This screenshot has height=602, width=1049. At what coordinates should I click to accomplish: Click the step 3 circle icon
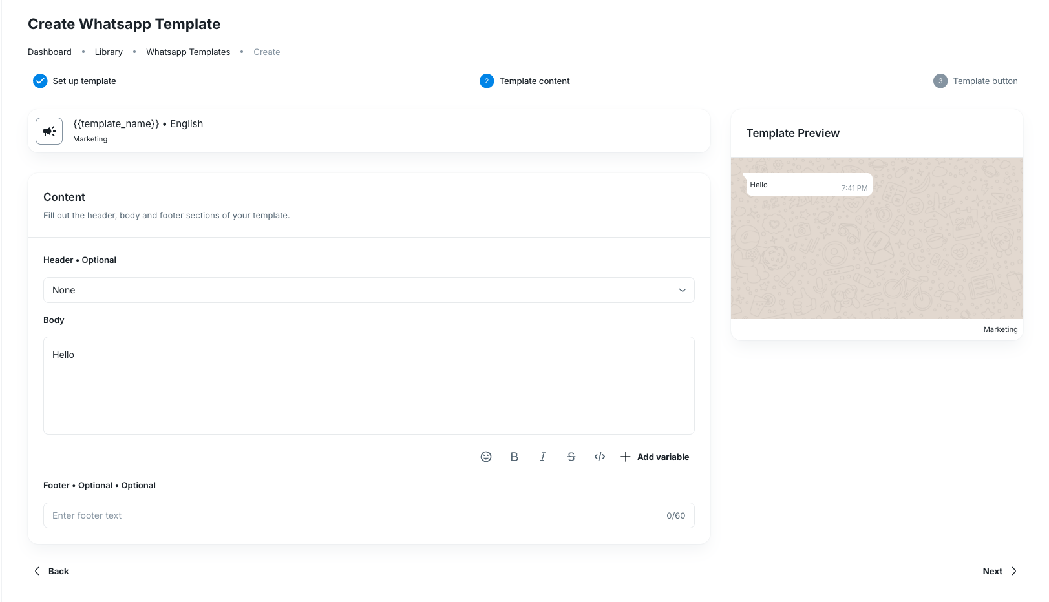click(x=940, y=81)
